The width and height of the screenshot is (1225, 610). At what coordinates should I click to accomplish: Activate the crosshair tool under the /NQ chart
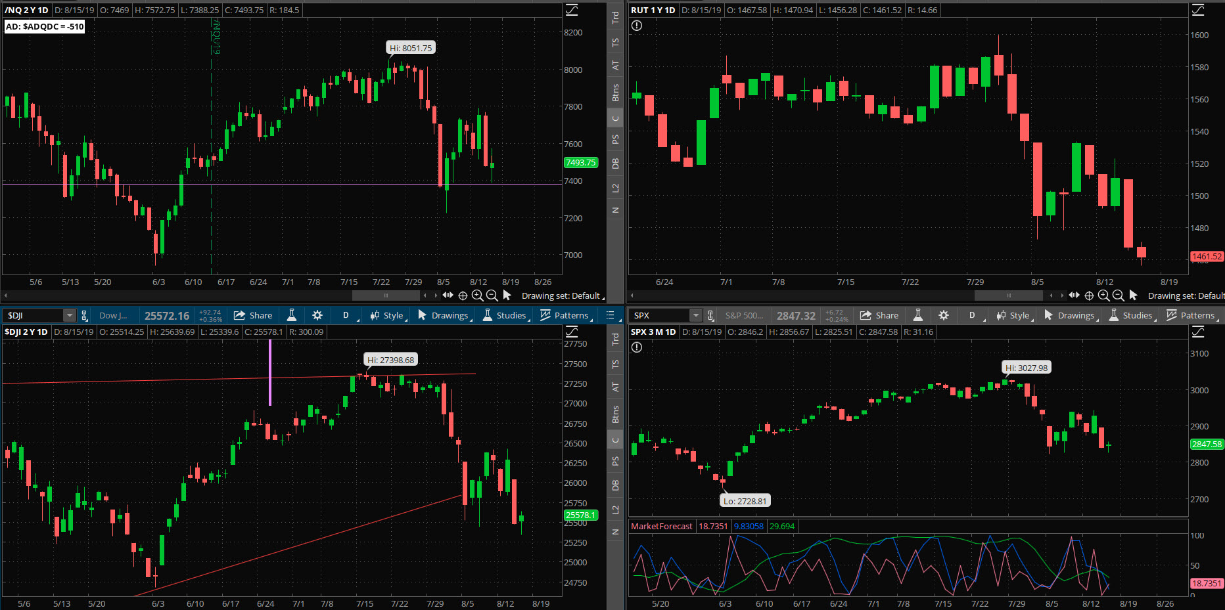click(463, 295)
